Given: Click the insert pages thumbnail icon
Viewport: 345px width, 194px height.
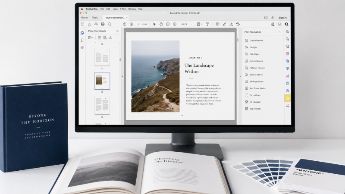Looking at the screenshot, I should (105, 38).
